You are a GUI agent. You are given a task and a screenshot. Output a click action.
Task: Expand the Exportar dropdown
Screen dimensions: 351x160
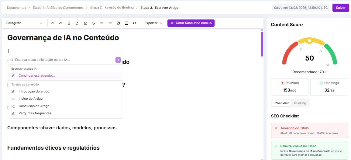(153, 23)
